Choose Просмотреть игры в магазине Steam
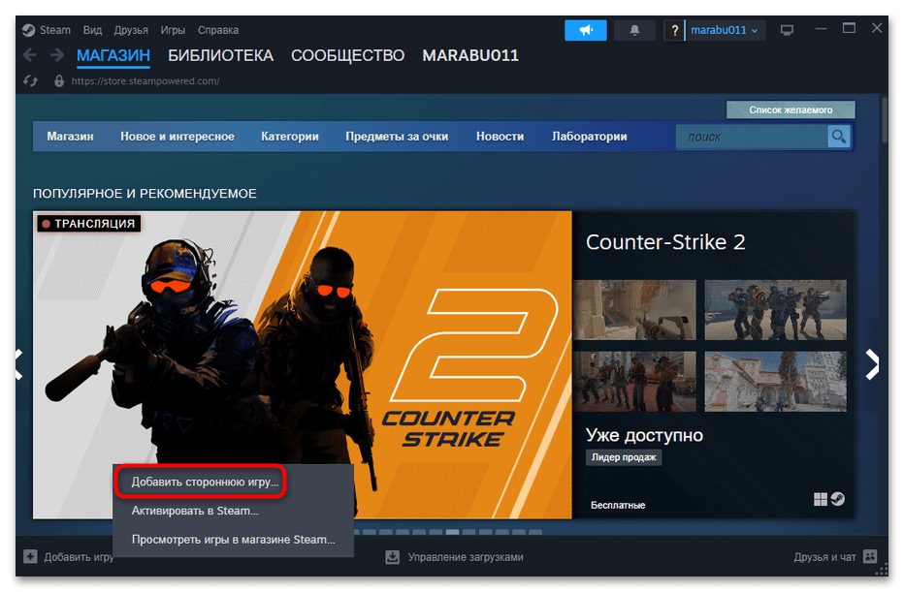The width and height of the screenshot is (904, 592). pyautogui.click(x=232, y=540)
